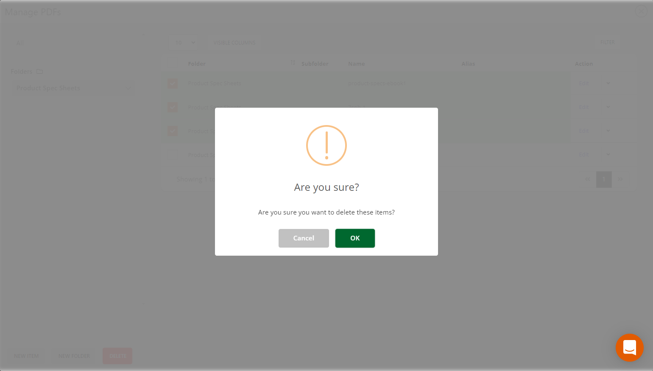Screen dimensions: 653x371
Task: Click New Folder at the bottom
Action: [x=74, y=356]
